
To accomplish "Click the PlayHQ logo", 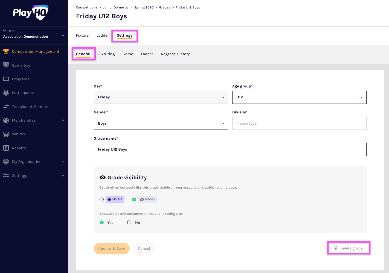I will (x=31, y=13).
